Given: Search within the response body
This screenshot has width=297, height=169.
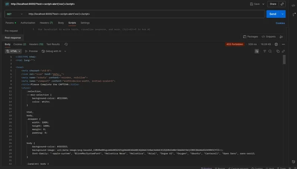Looking at the screenshot, I should coord(270,51).
